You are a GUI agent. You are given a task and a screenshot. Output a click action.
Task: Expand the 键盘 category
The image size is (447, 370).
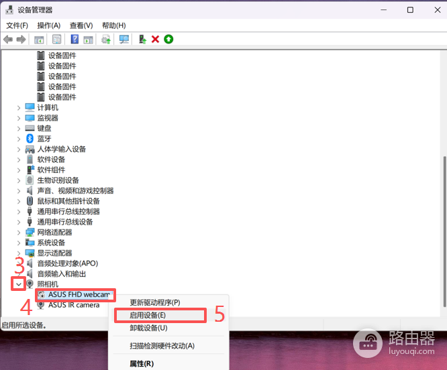19,129
